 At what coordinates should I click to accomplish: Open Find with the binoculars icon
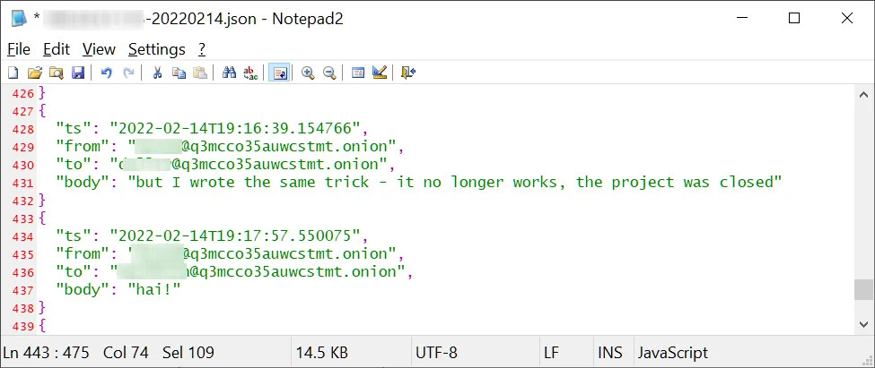(x=229, y=73)
